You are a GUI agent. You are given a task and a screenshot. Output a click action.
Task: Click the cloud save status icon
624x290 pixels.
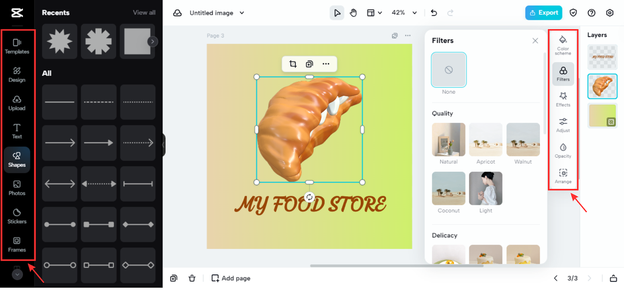point(177,13)
